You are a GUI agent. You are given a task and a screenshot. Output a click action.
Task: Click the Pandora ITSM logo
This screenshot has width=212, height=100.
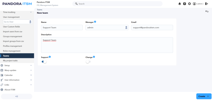17,4
